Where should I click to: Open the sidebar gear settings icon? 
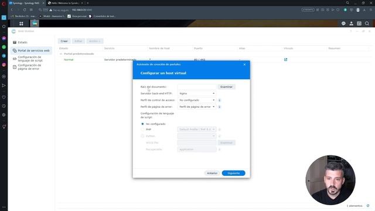[4, 115]
